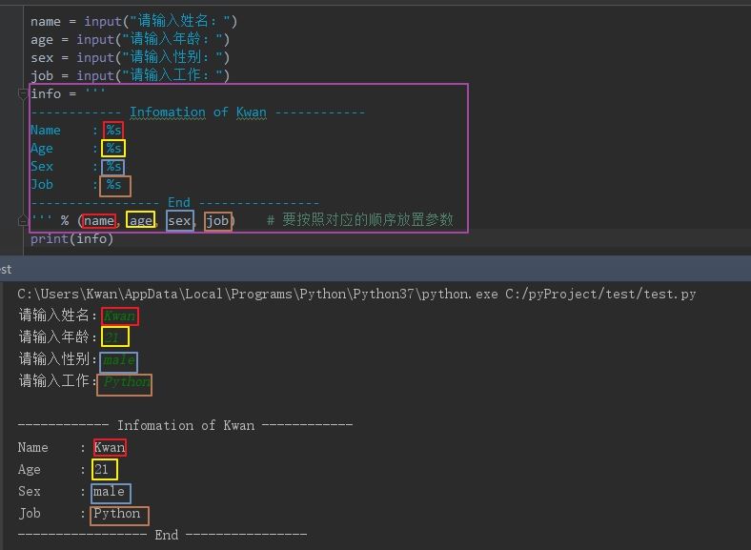Image resolution: width=751 pixels, height=550 pixels.
Task: Click the fold end marker beside closing triple quotes
Action: [x=23, y=220]
